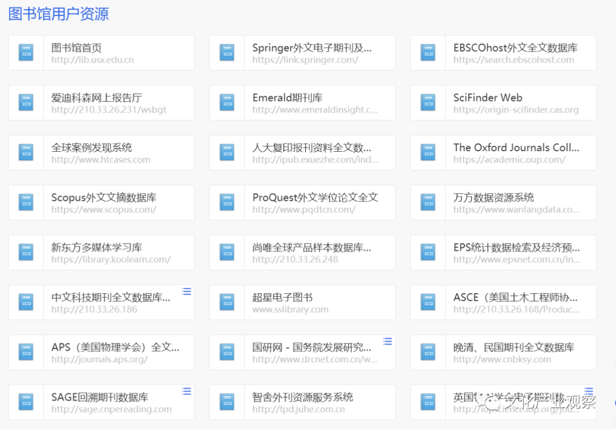Click https://academic.oup.com/ URL text
Image resolution: width=616 pixels, height=429 pixels.
point(509,160)
